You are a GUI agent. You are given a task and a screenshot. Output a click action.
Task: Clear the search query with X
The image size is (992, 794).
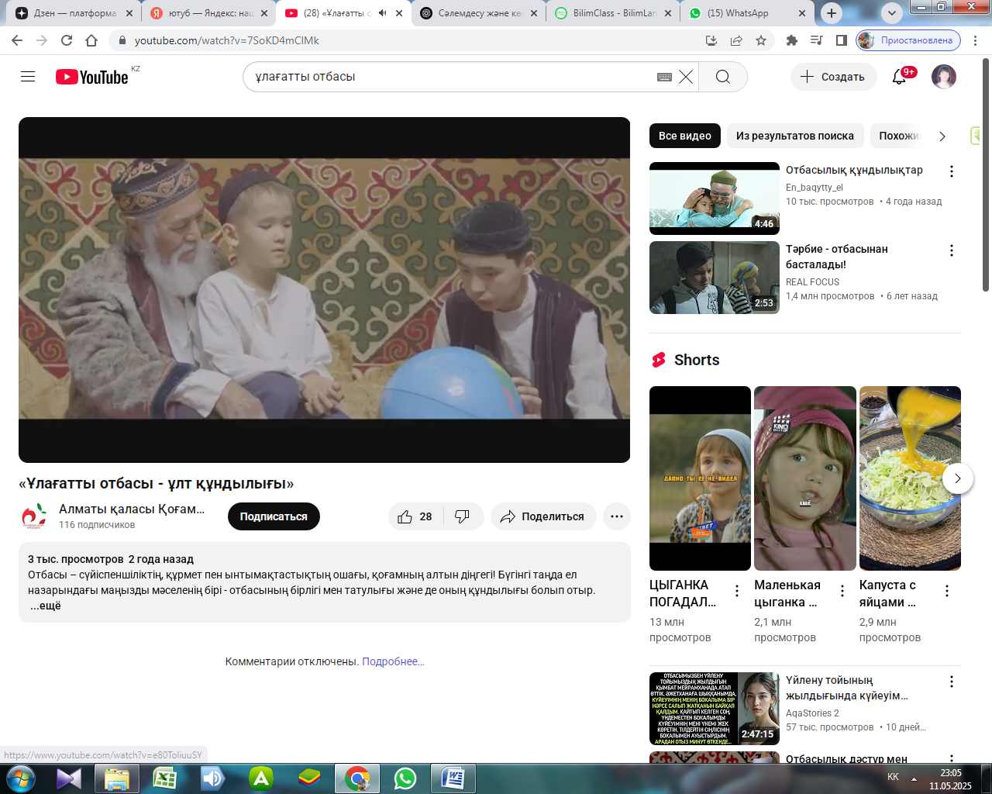pos(686,77)
